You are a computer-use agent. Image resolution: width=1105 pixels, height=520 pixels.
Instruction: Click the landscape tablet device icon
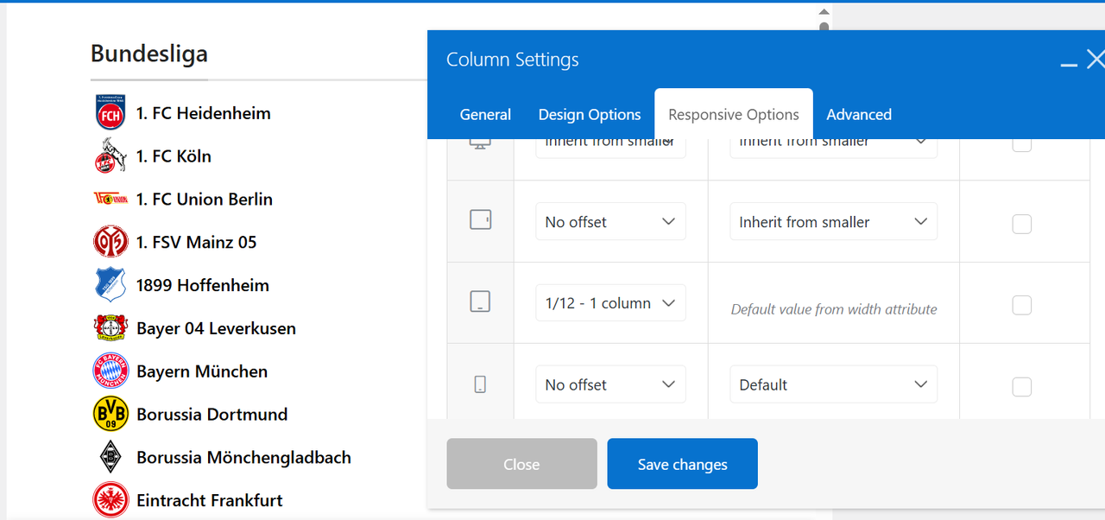point(480,220)
